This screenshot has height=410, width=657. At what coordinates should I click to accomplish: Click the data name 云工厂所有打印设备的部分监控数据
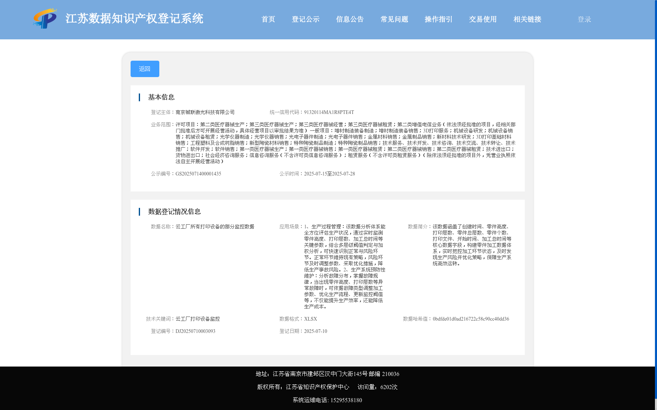(x=215, y=227)
